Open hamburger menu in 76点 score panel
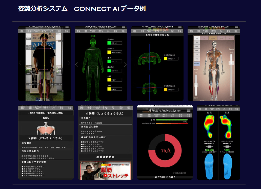This screenshot has width=261, height=189. [189, 110]
